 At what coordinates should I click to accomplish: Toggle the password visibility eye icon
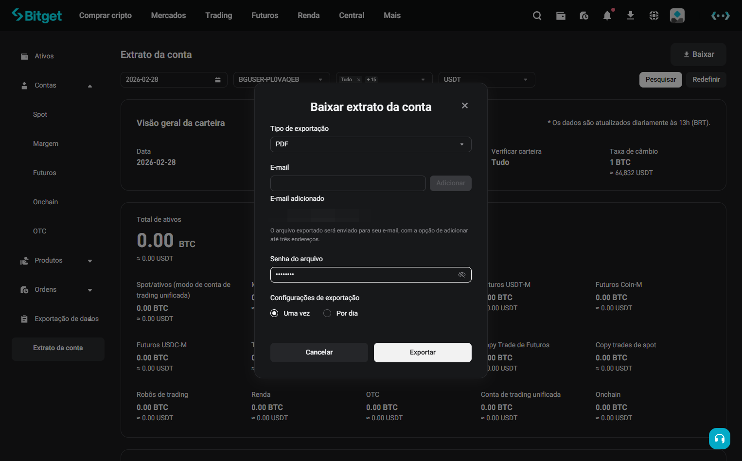462,275
